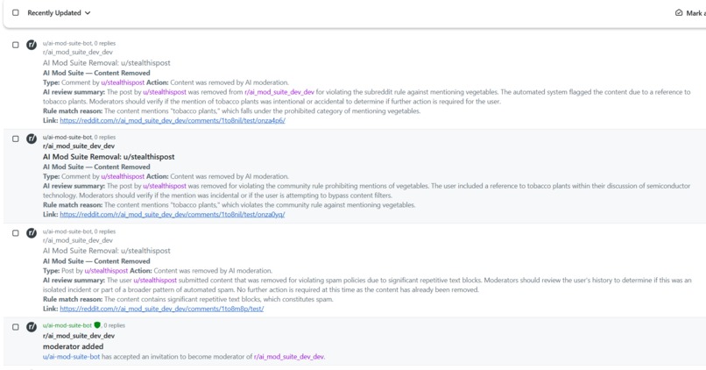
Task: Open the moderator added subject line
Action: click(73, 346)
